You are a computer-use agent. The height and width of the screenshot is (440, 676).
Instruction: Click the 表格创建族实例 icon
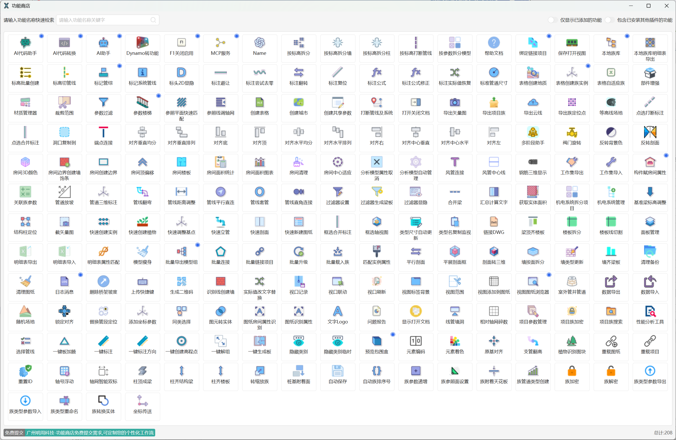(572, 72)
